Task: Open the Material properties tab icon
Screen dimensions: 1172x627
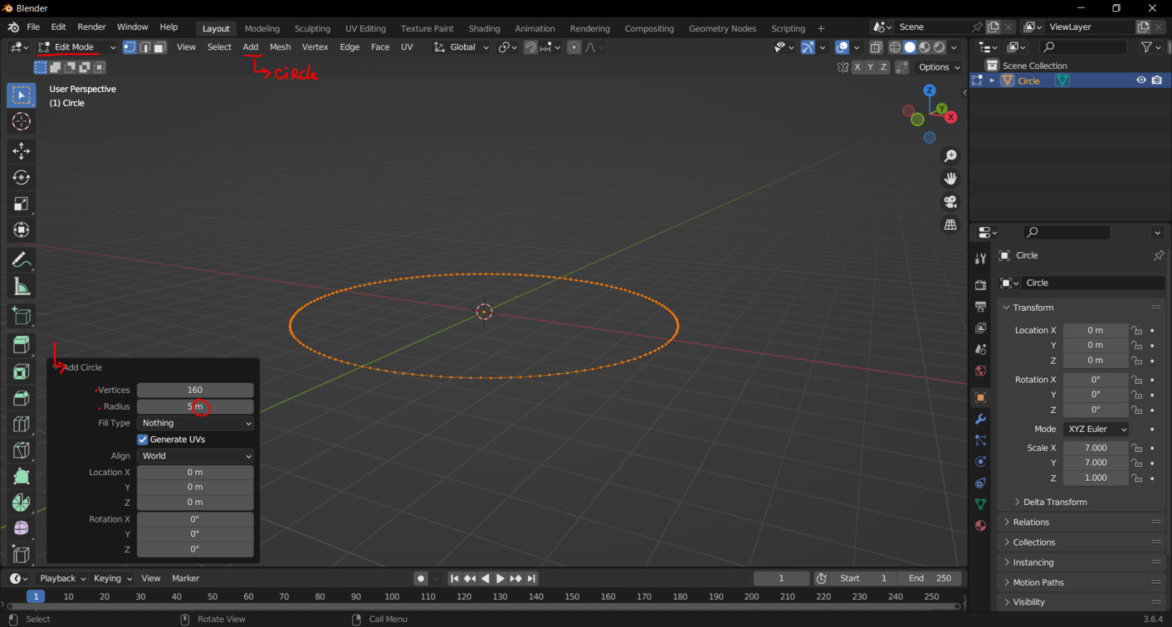Action: [980, 525]
